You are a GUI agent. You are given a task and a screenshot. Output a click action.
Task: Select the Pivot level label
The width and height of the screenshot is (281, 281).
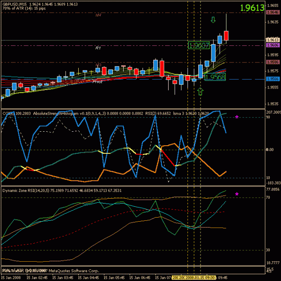coord(97,82)
